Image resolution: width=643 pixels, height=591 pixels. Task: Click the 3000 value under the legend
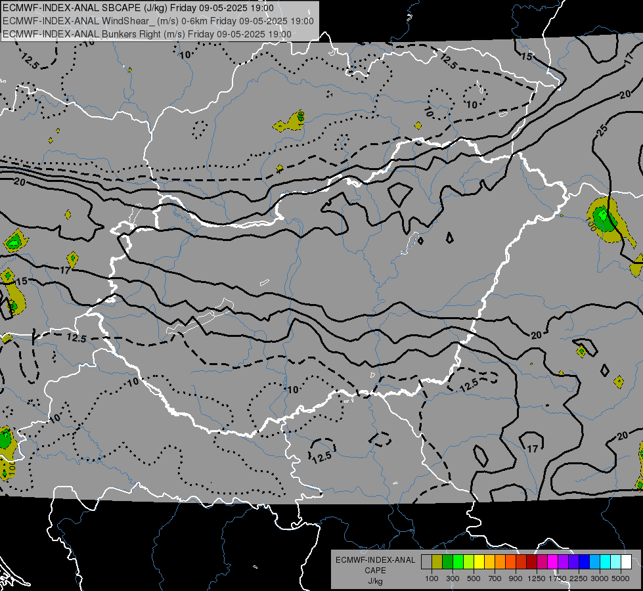click(x=600, y=579)
